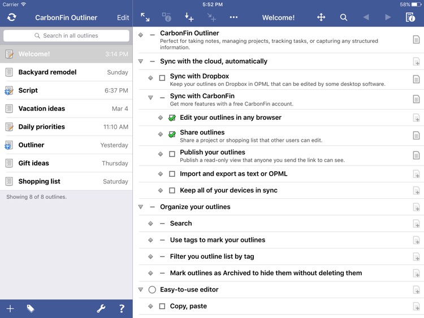The image size is (424, 318).
Task: Tap diamond handle beside Mark outlines as Archived
Action: click(150, 273)
